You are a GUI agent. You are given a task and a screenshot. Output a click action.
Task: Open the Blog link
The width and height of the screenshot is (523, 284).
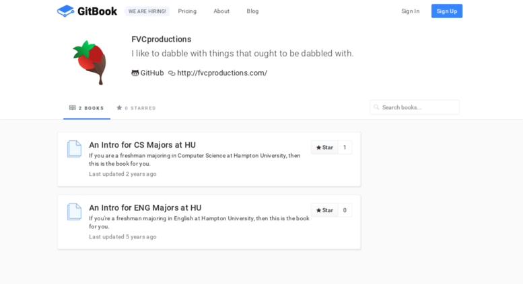252,11
